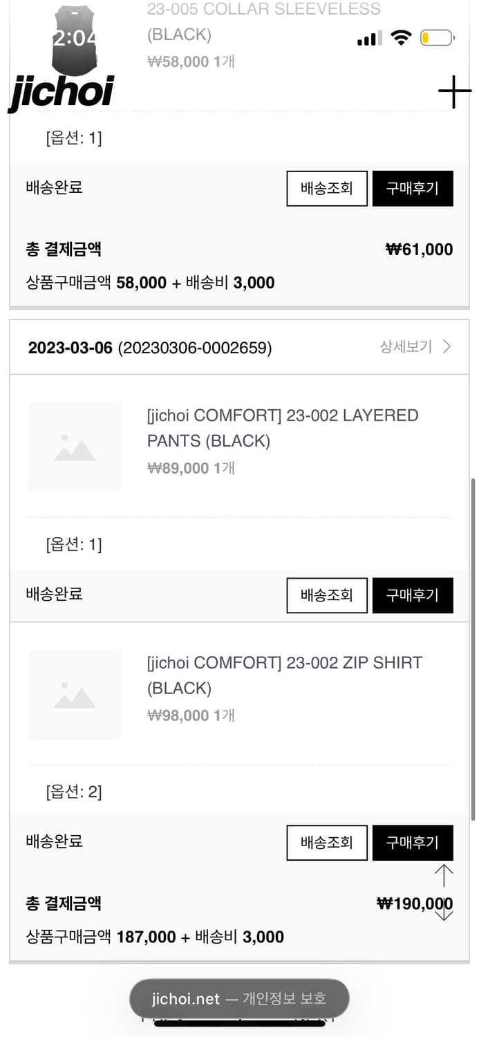Tap the Wi-Fi icon in the status bar

(x=401, y=39)
